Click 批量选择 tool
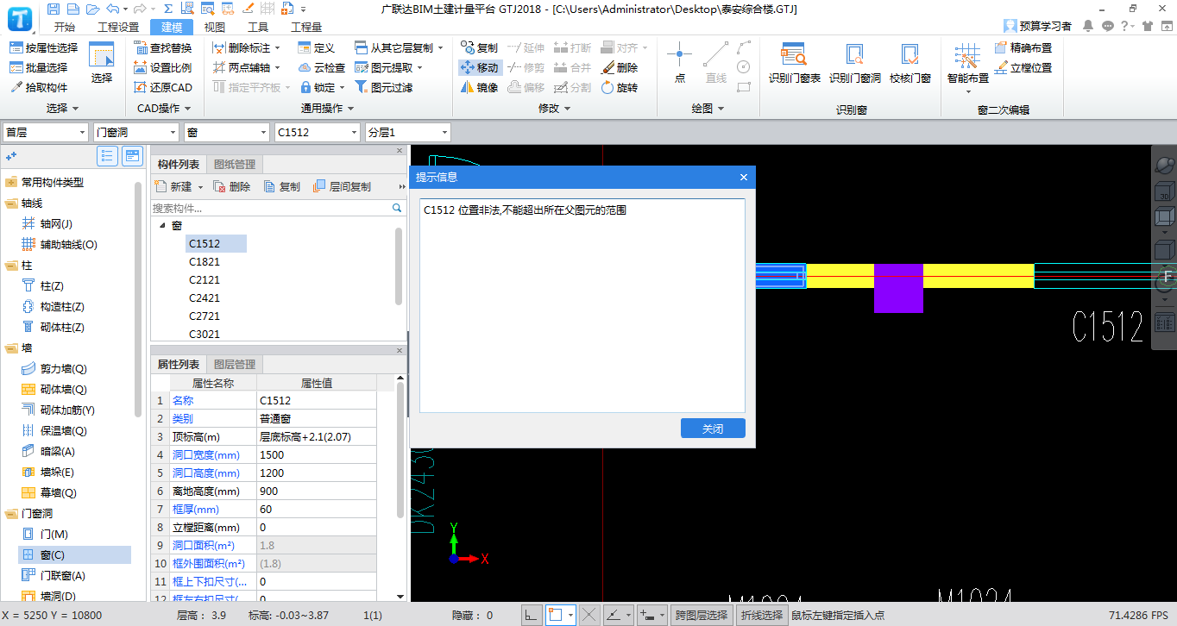The width and height of the screenshot is (1177, 626). 39,67
